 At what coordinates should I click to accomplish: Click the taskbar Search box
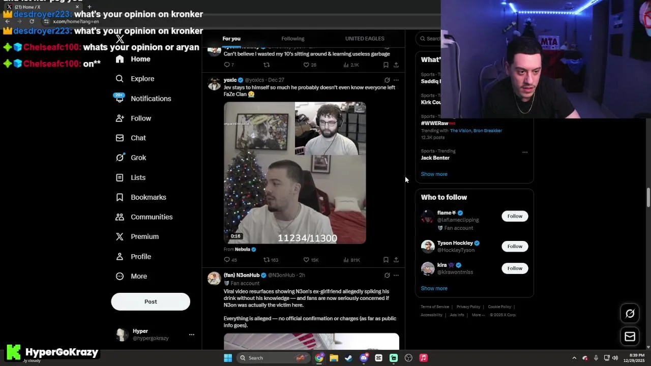tap(273, 358)
